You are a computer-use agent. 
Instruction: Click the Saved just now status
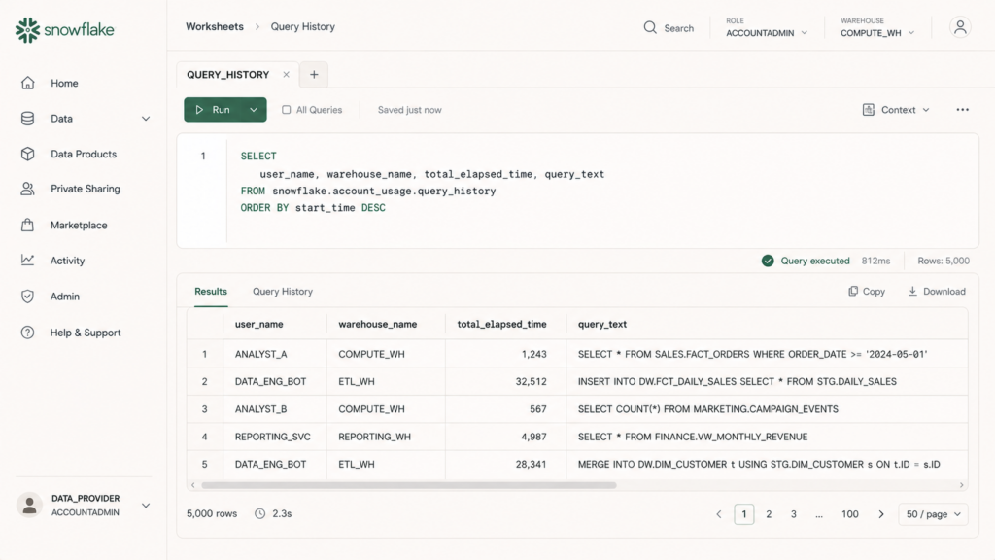click(x=409, y=110)
